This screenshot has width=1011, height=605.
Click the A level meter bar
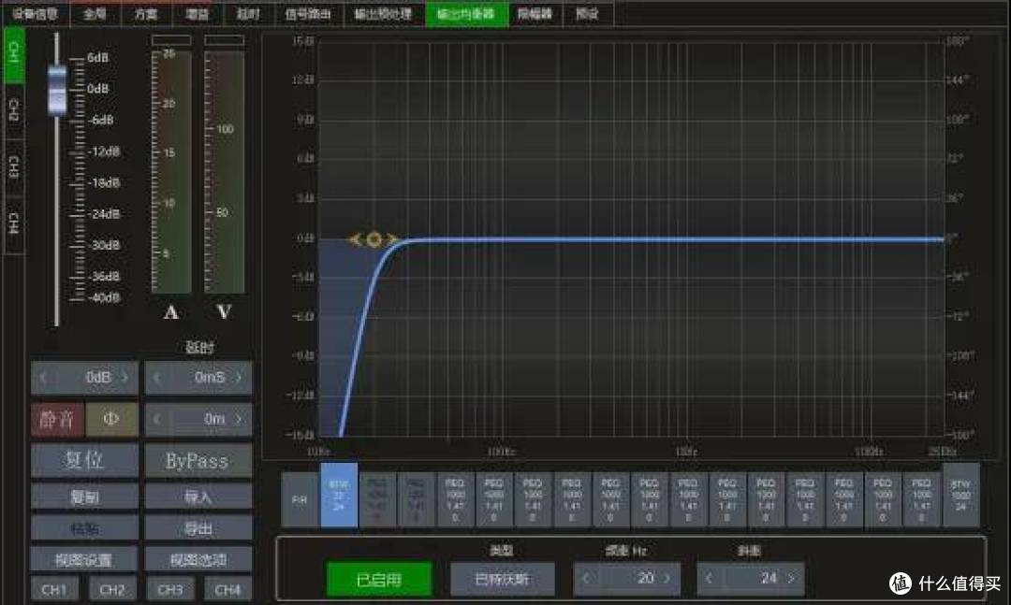click(171, 172)
